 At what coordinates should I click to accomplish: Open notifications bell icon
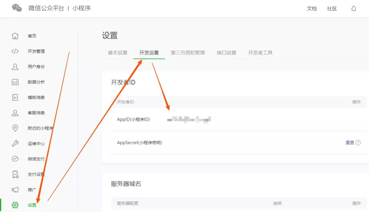tap(354, 9)
